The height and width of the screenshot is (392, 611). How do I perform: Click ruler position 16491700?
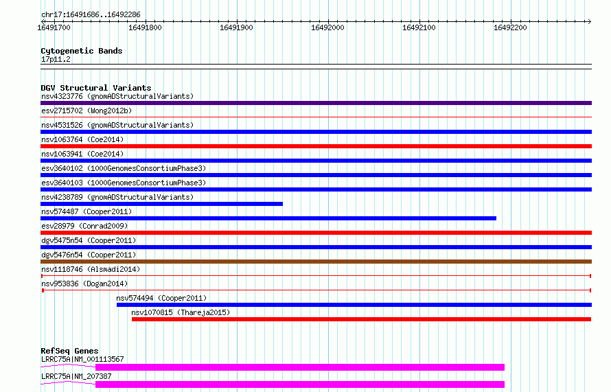pos(54,27)
